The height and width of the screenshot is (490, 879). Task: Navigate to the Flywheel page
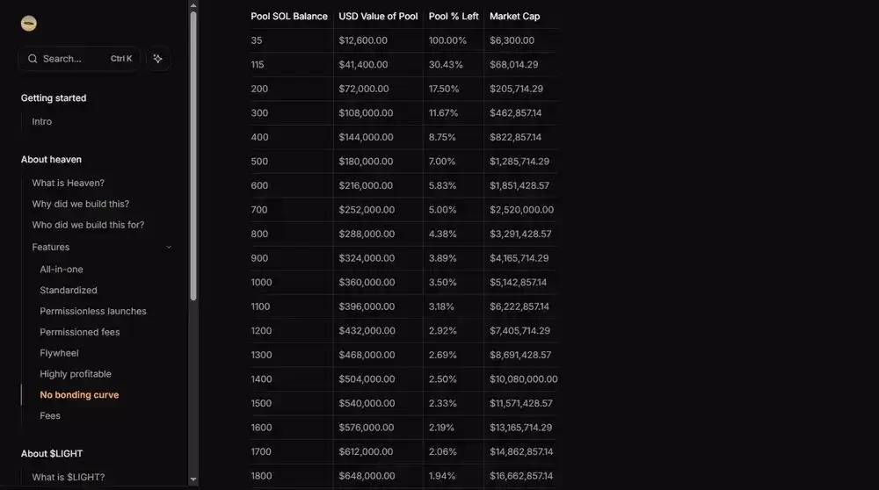pos(59,353)
